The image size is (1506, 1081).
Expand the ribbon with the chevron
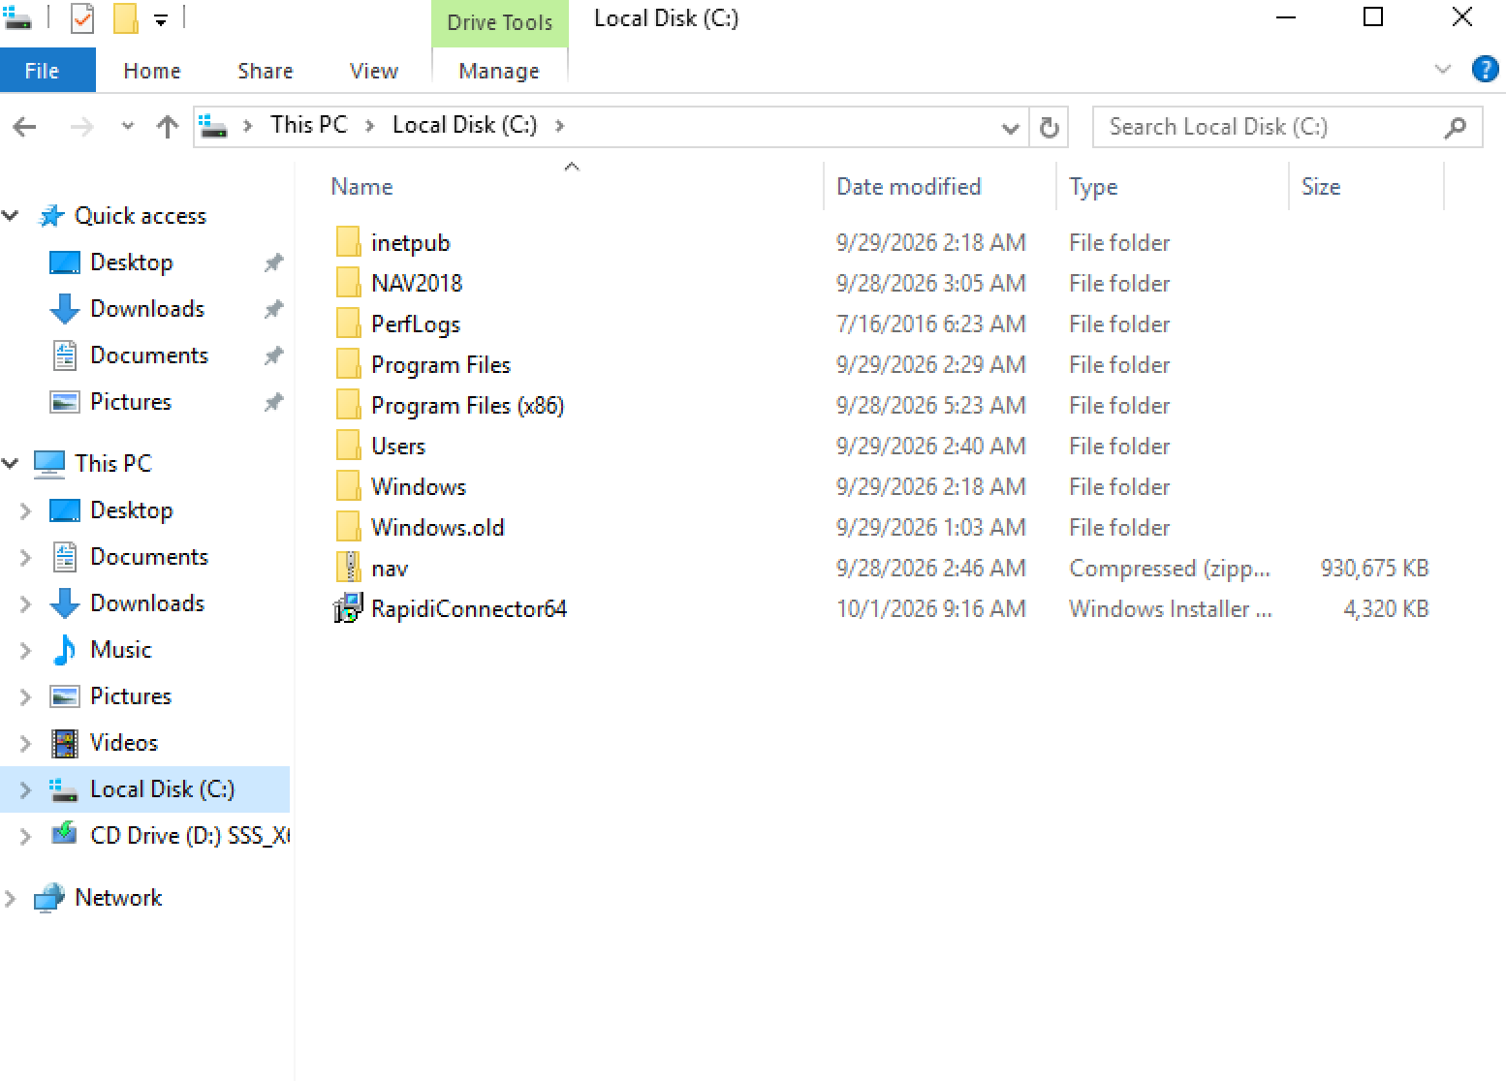pos(1443,69)
